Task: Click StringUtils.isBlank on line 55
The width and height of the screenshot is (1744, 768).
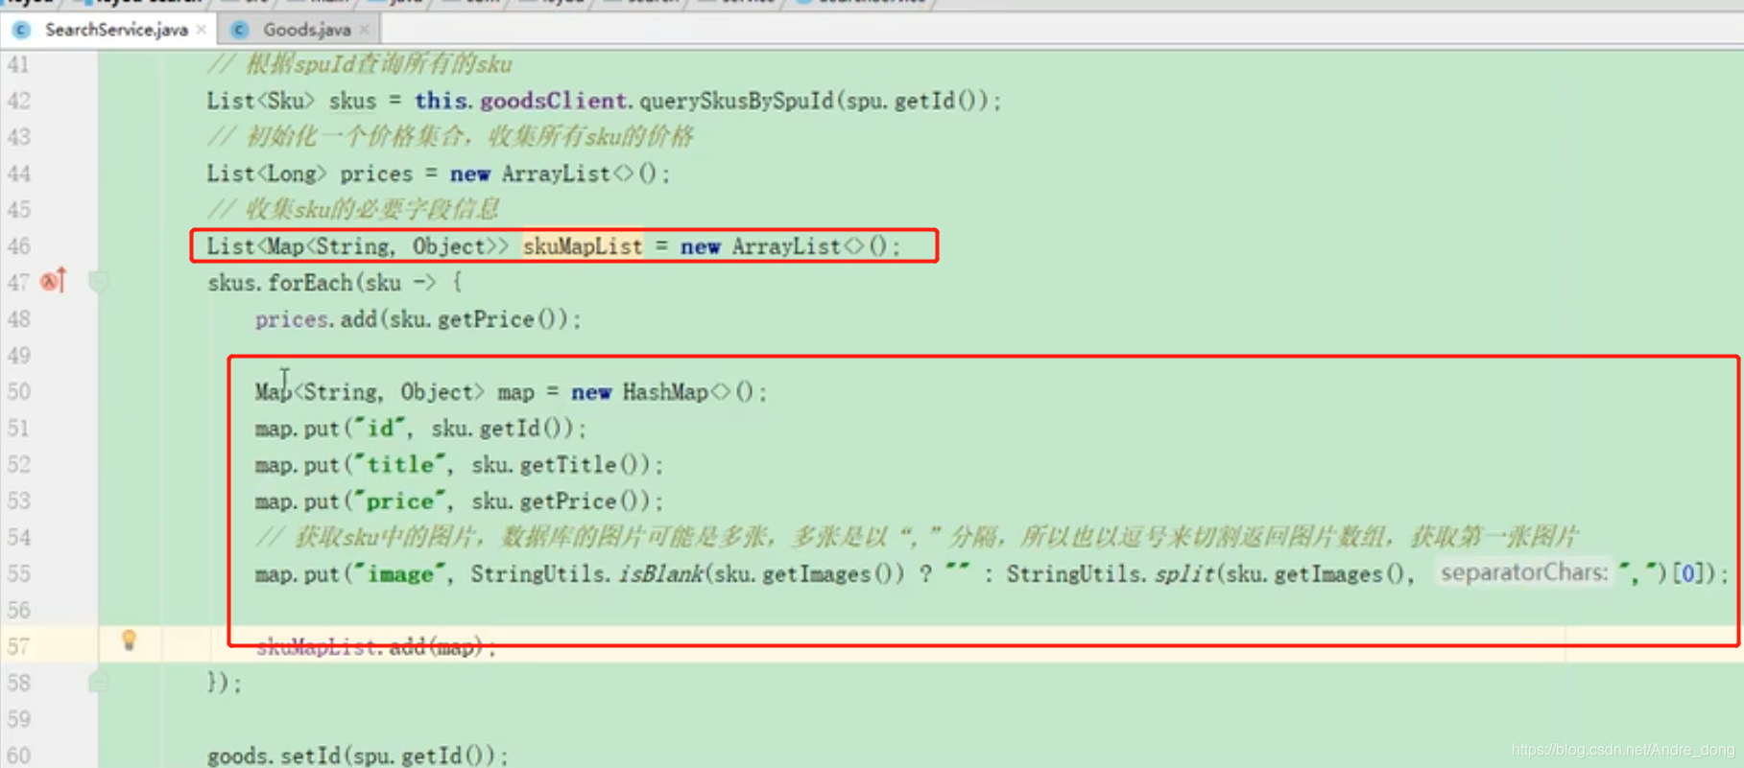Action: (x=586, y=574)
